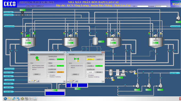Image resolution: width=181 pixels, height=101 pixels.
Task: Tick Interlock checkbox in valve faceplate
Action: 69,68
